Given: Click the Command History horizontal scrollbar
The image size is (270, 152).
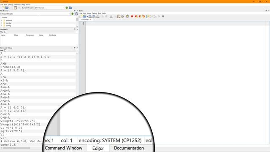Looking at the screenshot, I should (16, 148).
